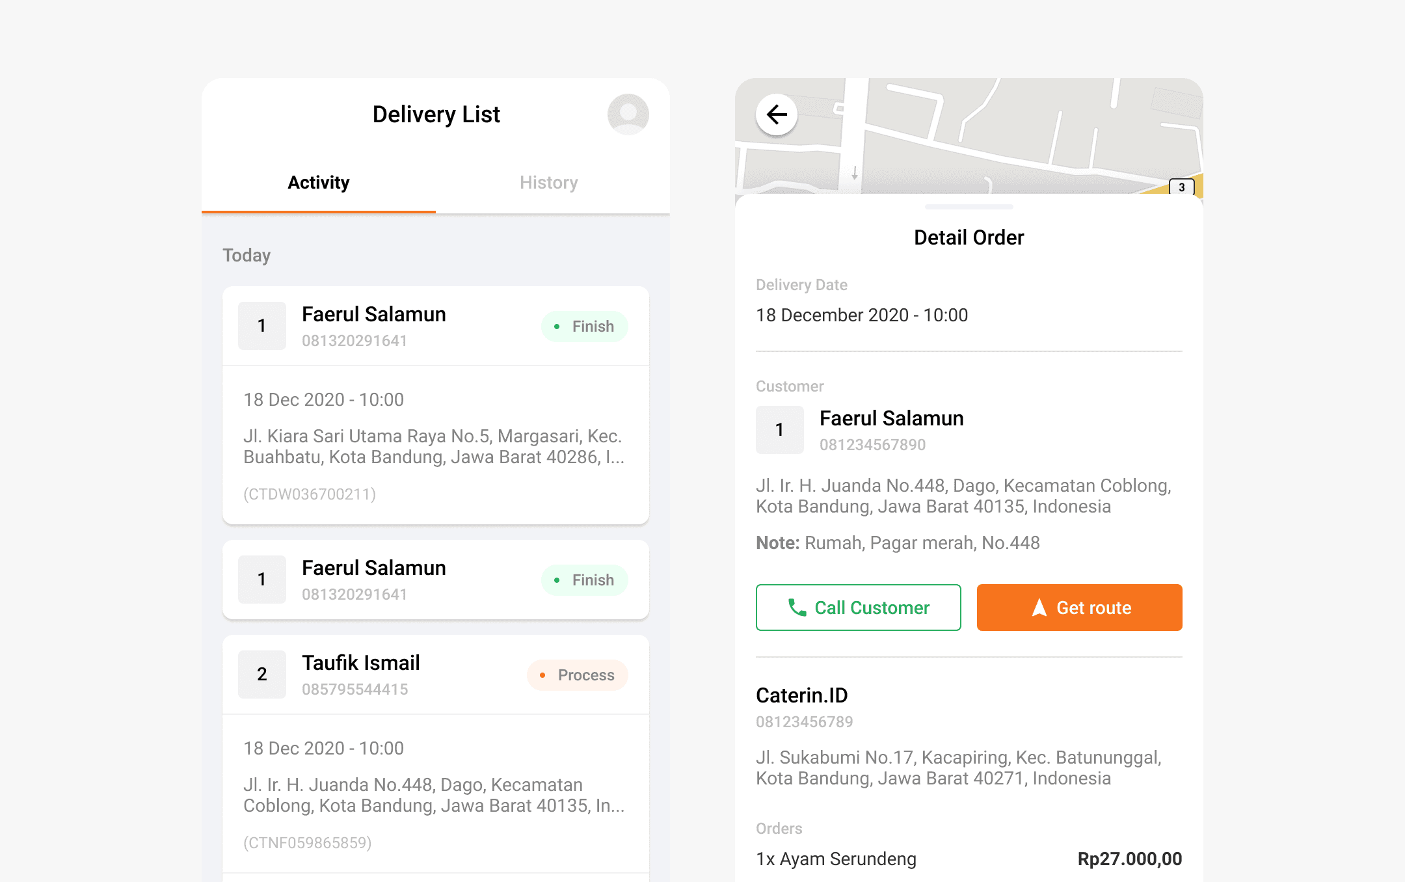Click the phone icon in Call Customer
This screenshot has width=1405, height=882.
(797, 608)
